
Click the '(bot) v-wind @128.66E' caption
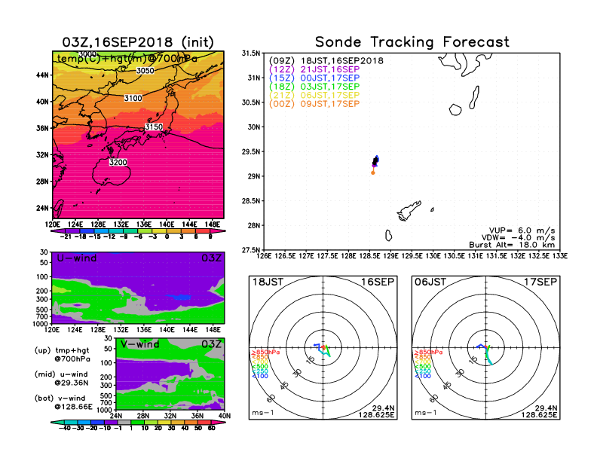click(x=63, y=402)
